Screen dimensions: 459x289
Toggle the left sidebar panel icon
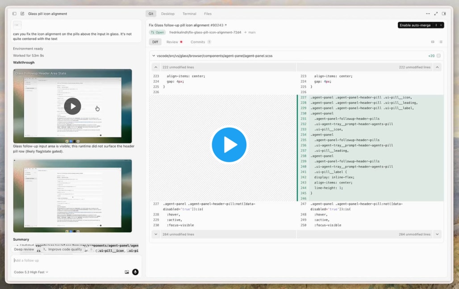(14, 14)
